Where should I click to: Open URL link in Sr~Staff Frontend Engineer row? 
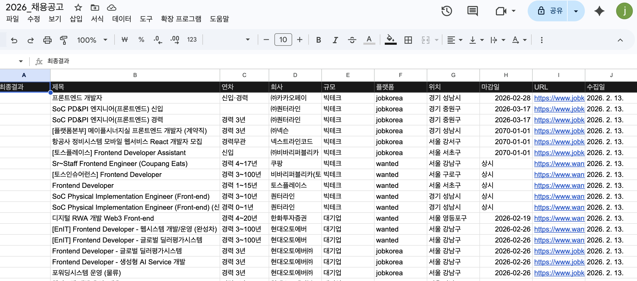pos(559,164)
